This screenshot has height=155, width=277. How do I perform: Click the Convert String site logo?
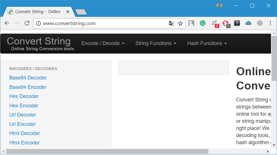[x=39, y=41]
